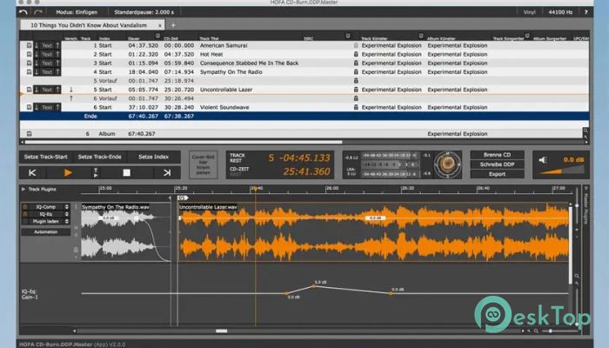Click the round goniometer correlation display
609x348 pixels.
(447, 164)
